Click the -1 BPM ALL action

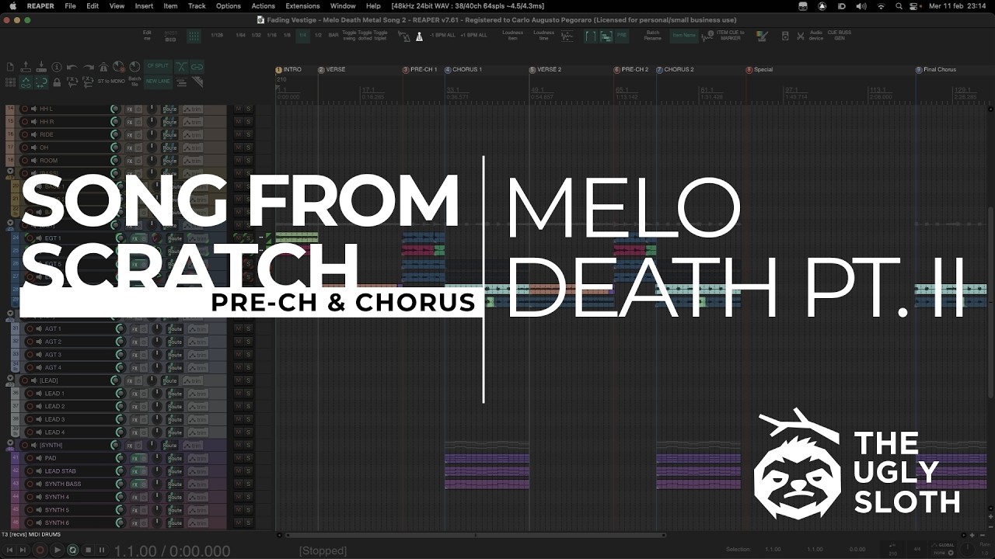(x=442, y=36)
